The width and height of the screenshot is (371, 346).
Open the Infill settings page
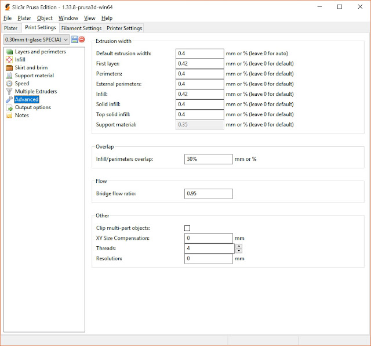(20, 60)
